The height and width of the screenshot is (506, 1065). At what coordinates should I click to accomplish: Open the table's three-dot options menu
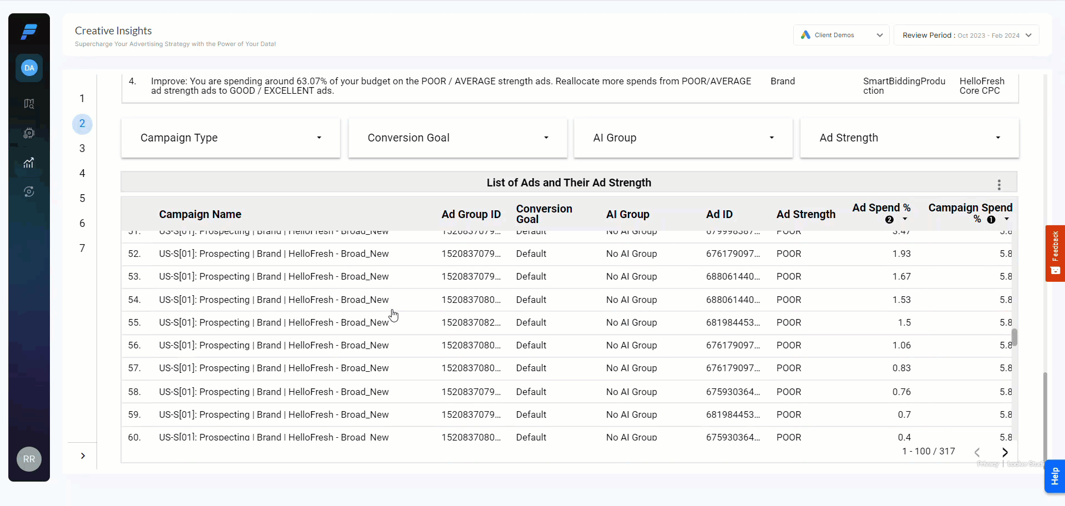(999, 184)
